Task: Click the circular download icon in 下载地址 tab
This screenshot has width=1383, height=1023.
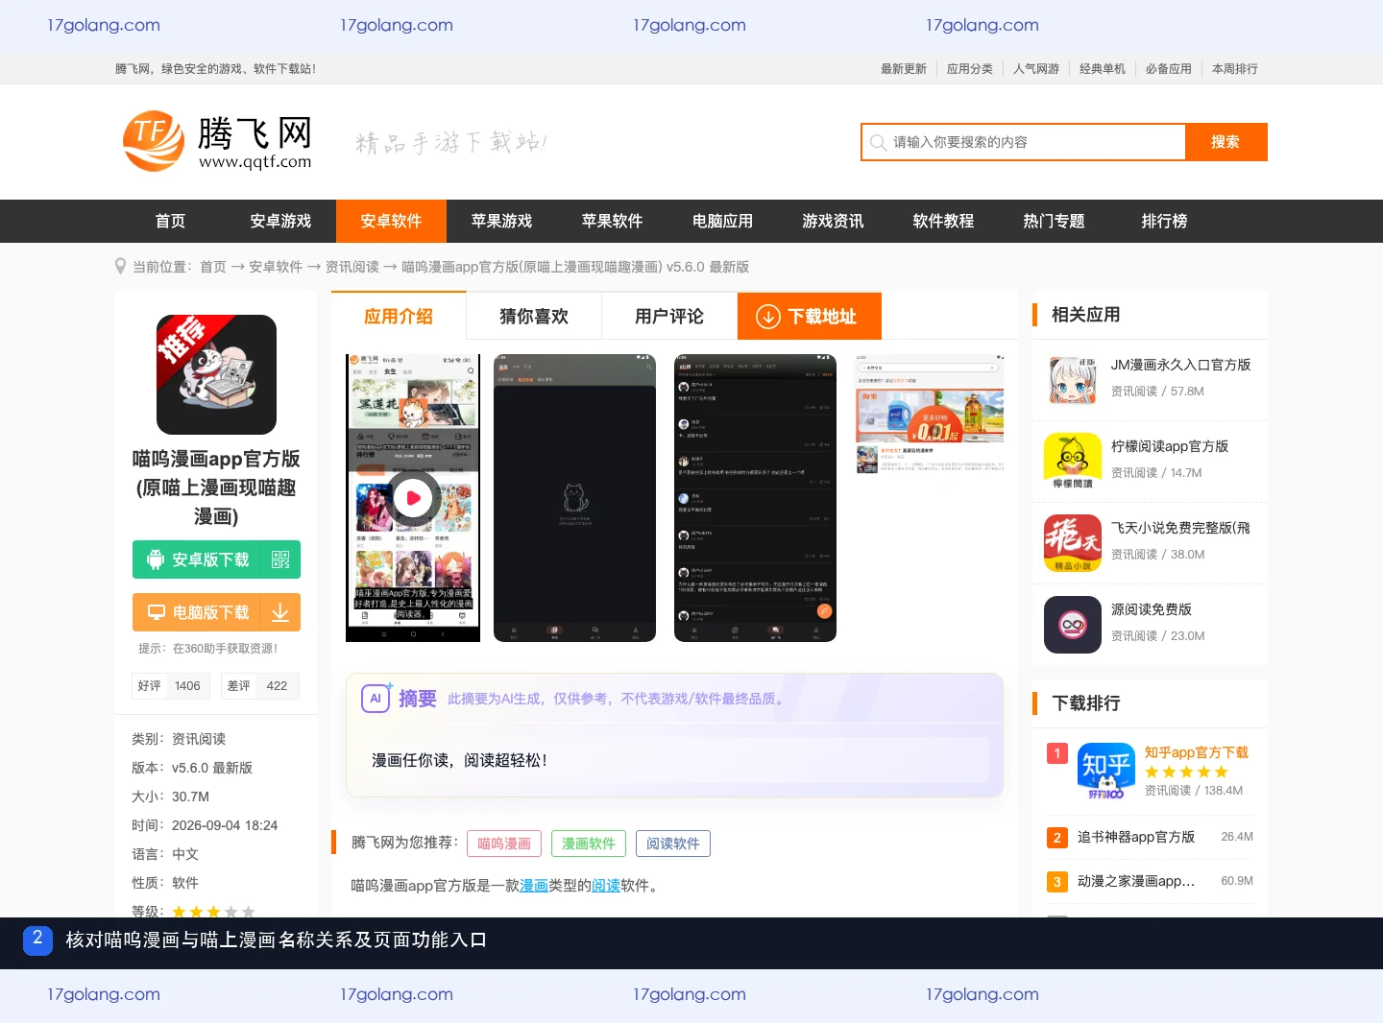Action: 768,317
